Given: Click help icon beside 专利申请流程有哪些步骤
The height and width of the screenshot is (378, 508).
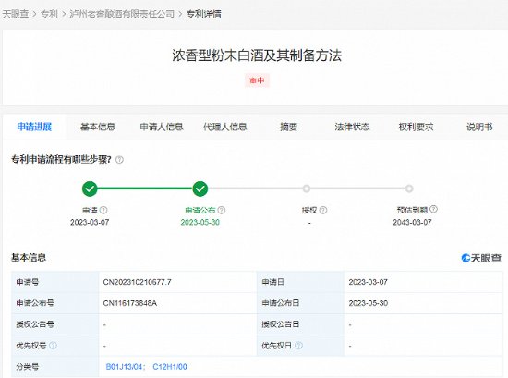Looking at the screenshot, I should (x=119, y=160).
